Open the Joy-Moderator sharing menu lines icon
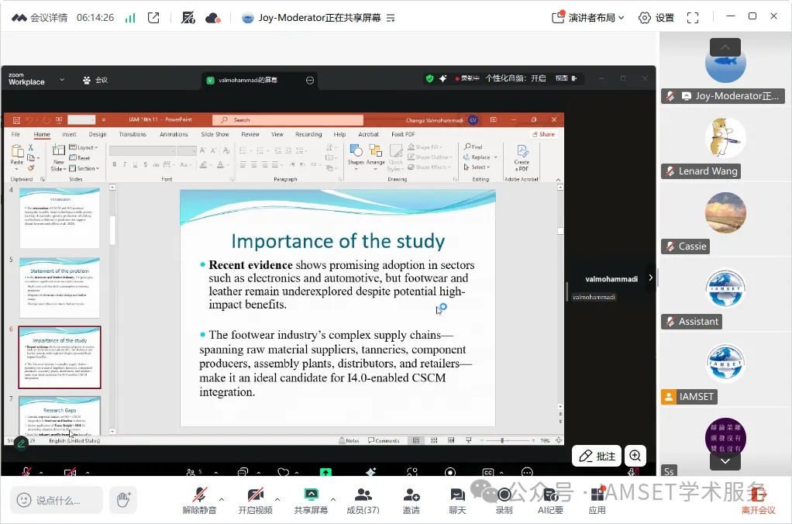Viewport: 792px width, 524px height. [391, 18]
